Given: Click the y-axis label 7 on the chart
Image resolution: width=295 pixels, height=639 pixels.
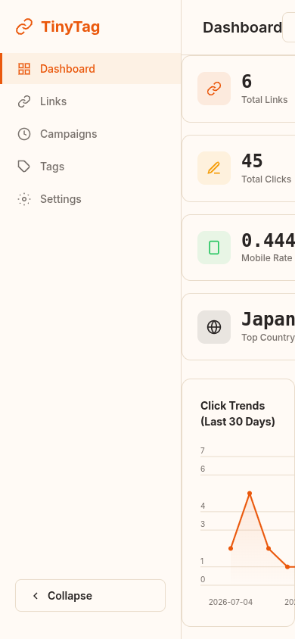Looking at the screenshot, I should 203,450.
